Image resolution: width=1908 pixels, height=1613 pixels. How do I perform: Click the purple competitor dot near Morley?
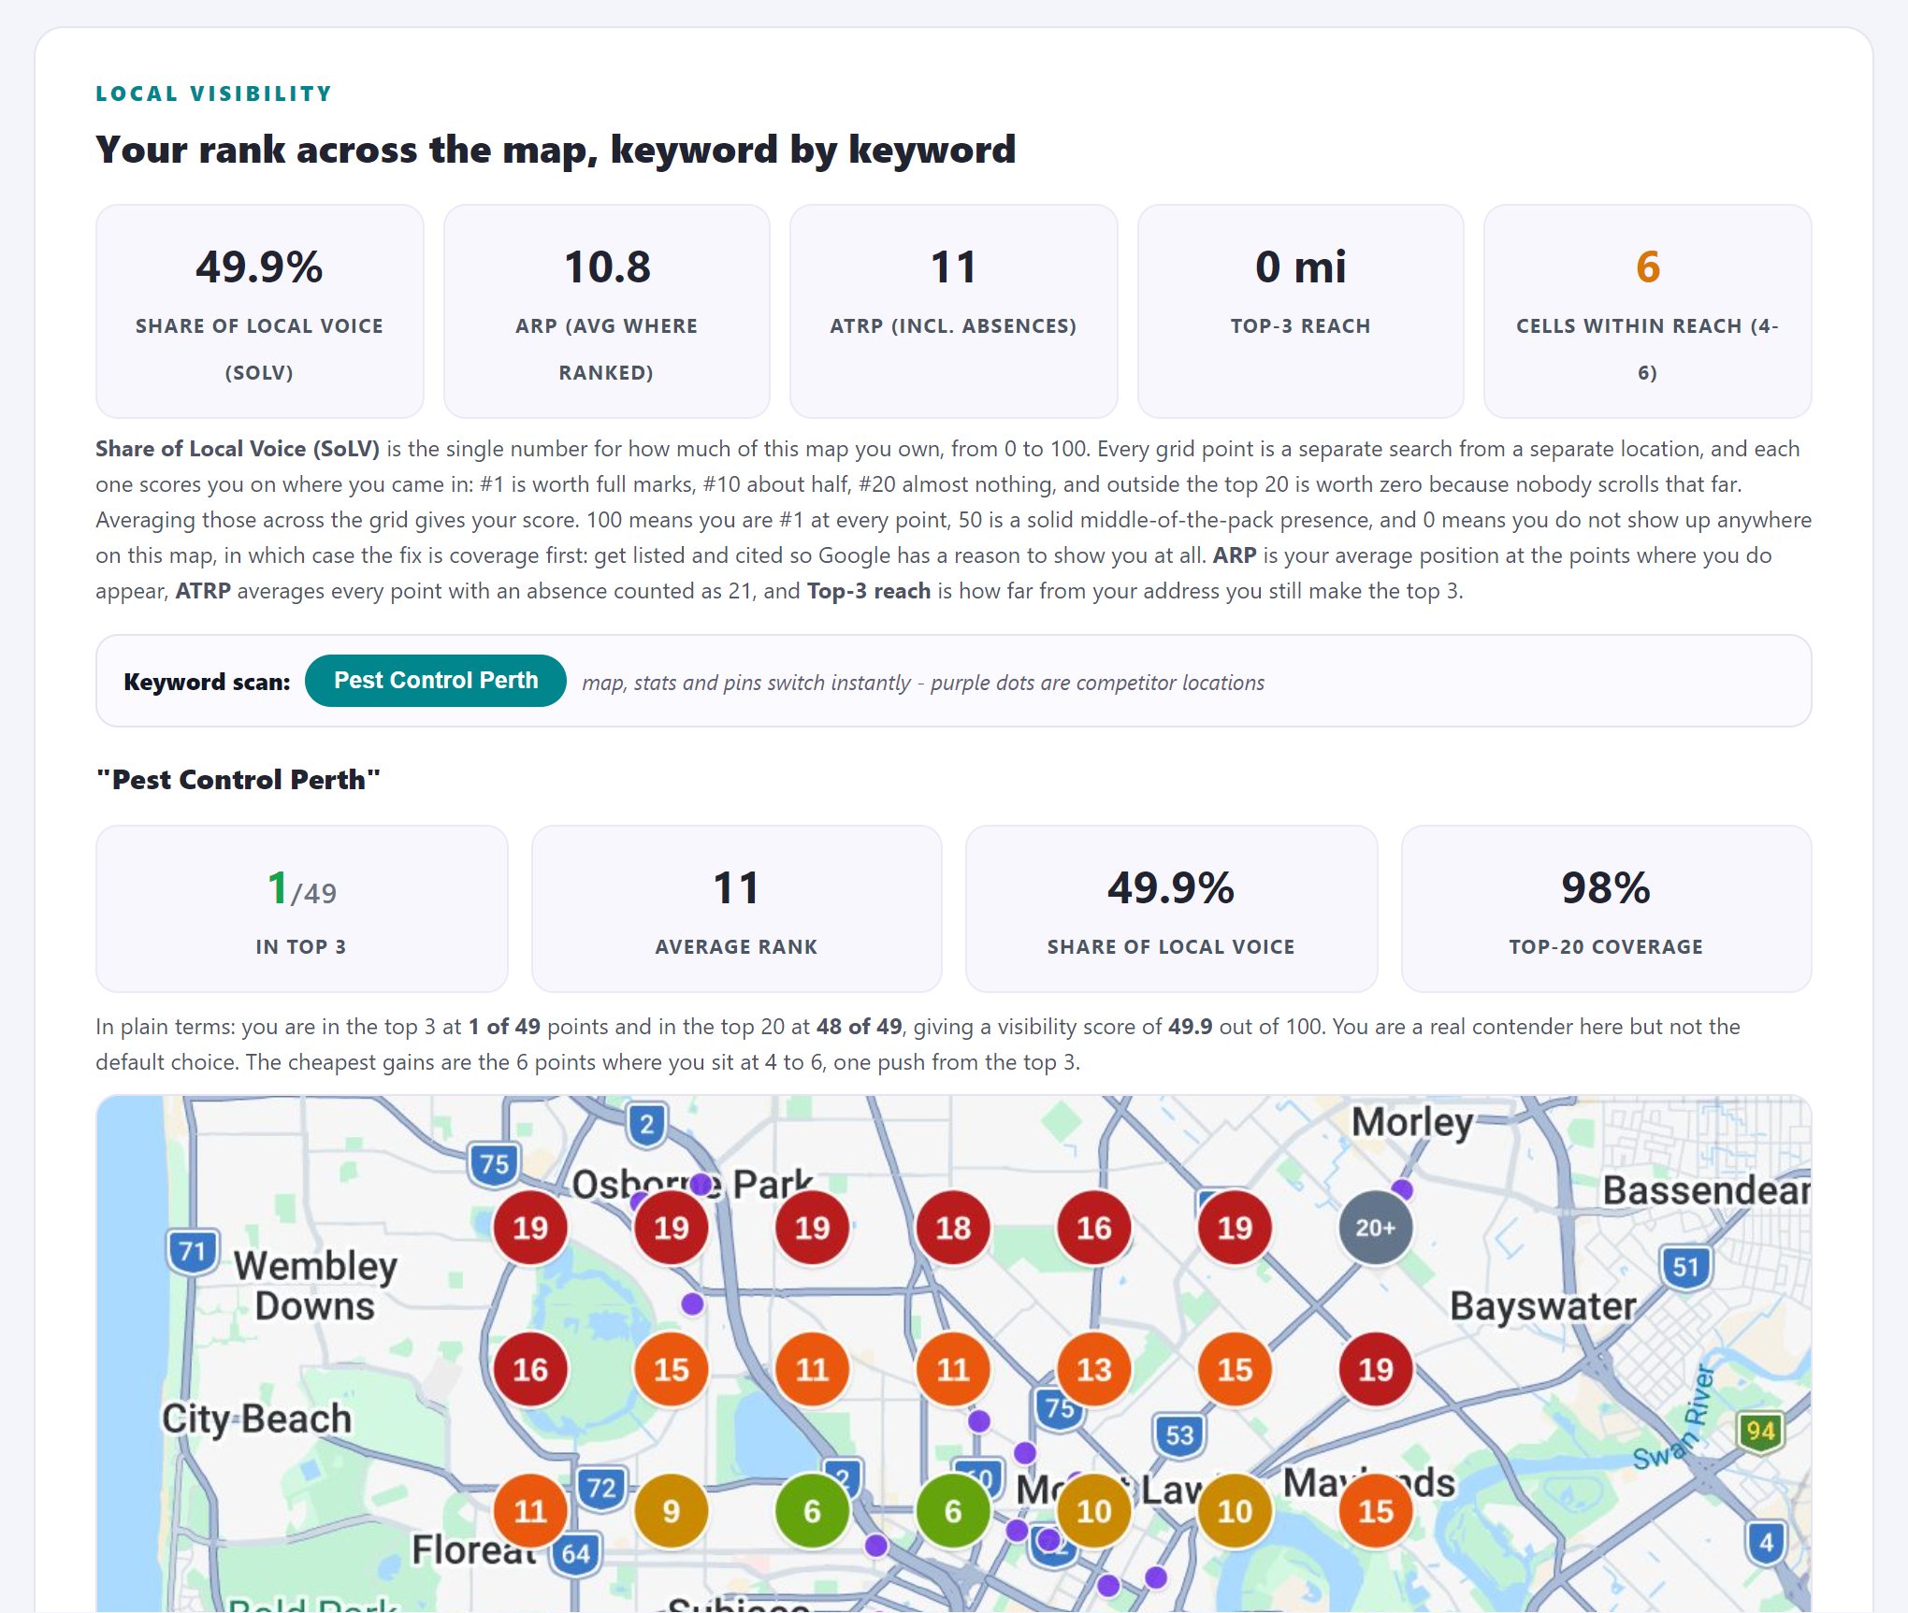click(x=1402, y=1189)
